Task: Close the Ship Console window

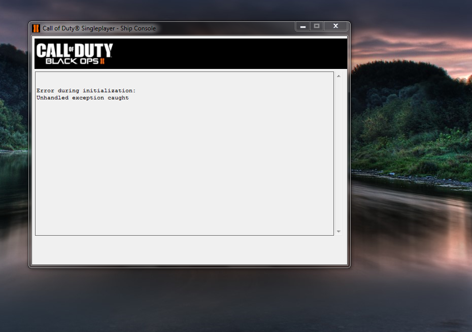Action: click(x=335, y=26)
